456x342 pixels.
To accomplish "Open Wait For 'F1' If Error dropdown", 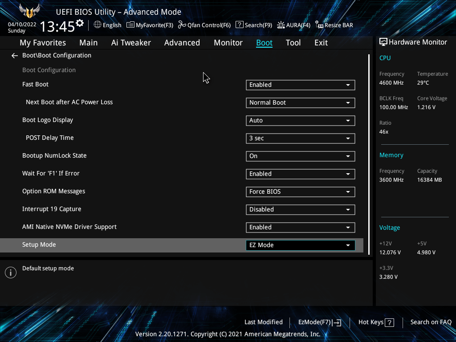I will point(301,174).
